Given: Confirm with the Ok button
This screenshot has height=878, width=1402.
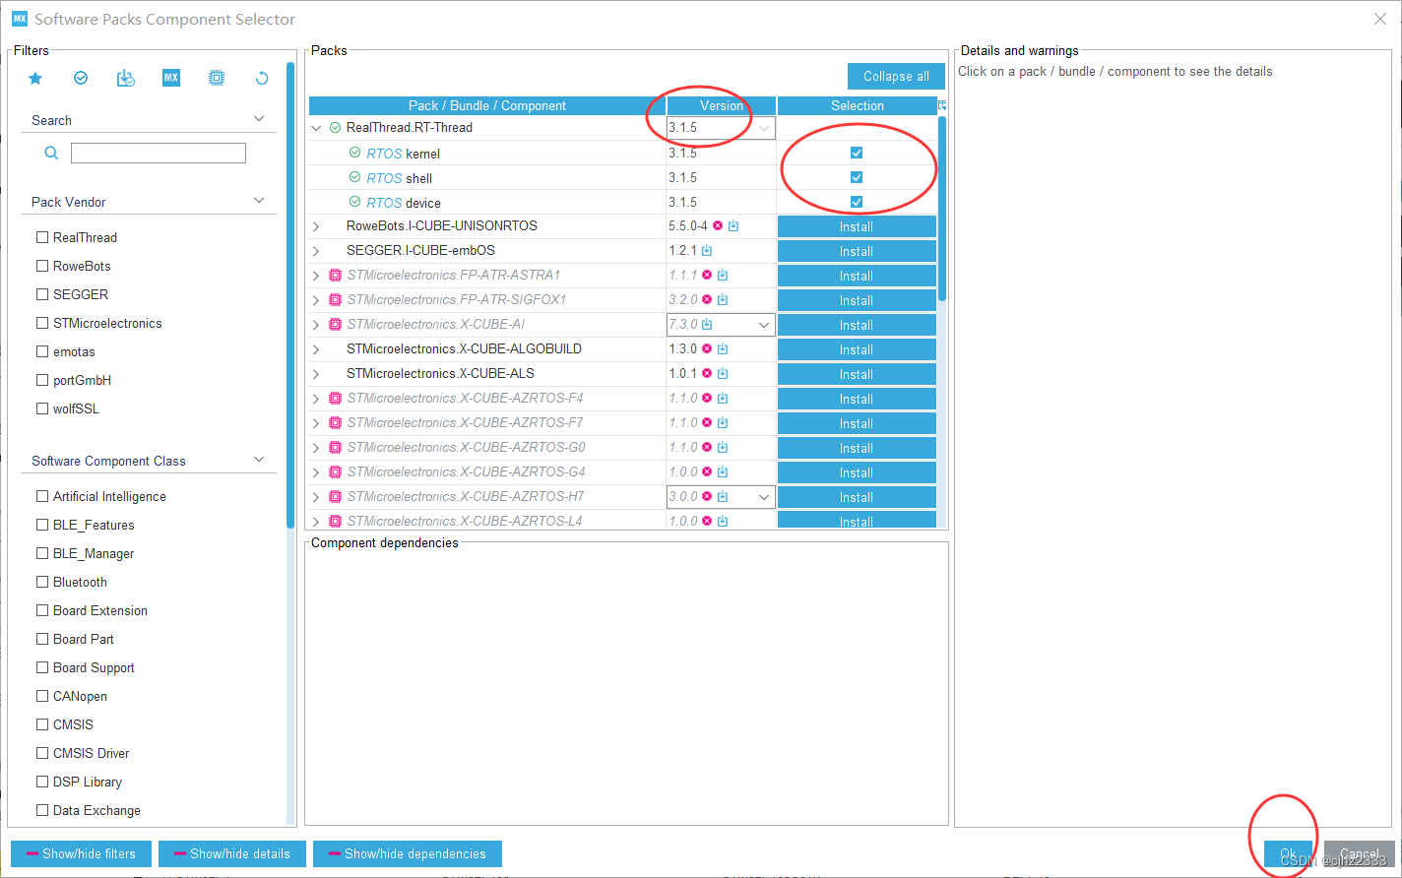Looking at the screenshot, I should pos(1288,853).
